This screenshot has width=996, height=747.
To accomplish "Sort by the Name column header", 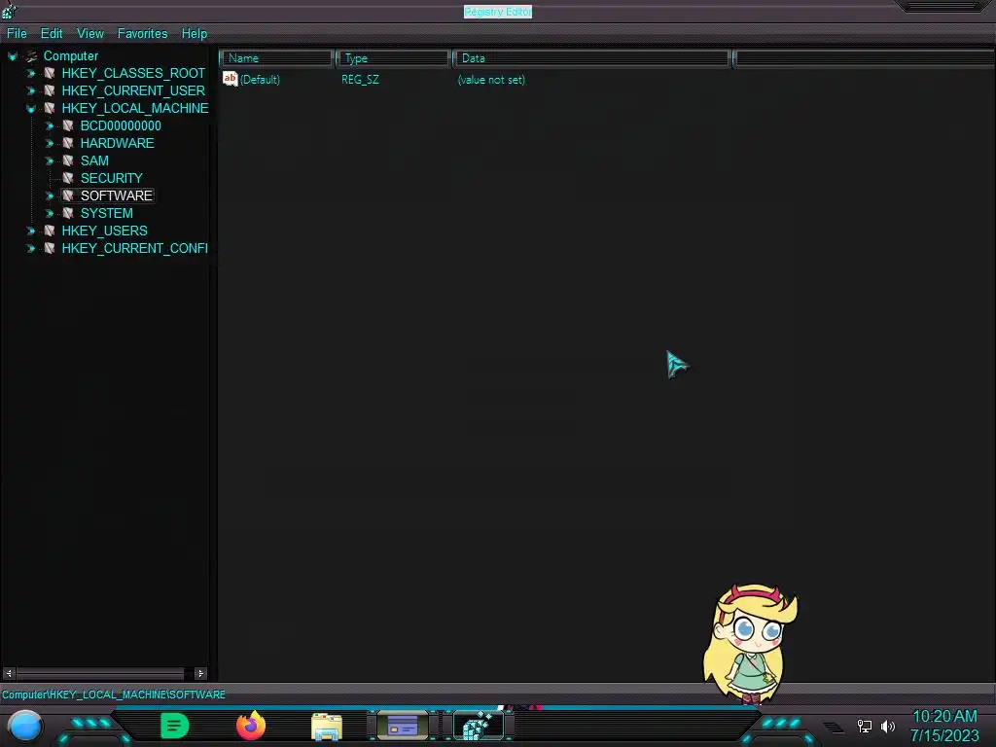I will pos(277,58).
